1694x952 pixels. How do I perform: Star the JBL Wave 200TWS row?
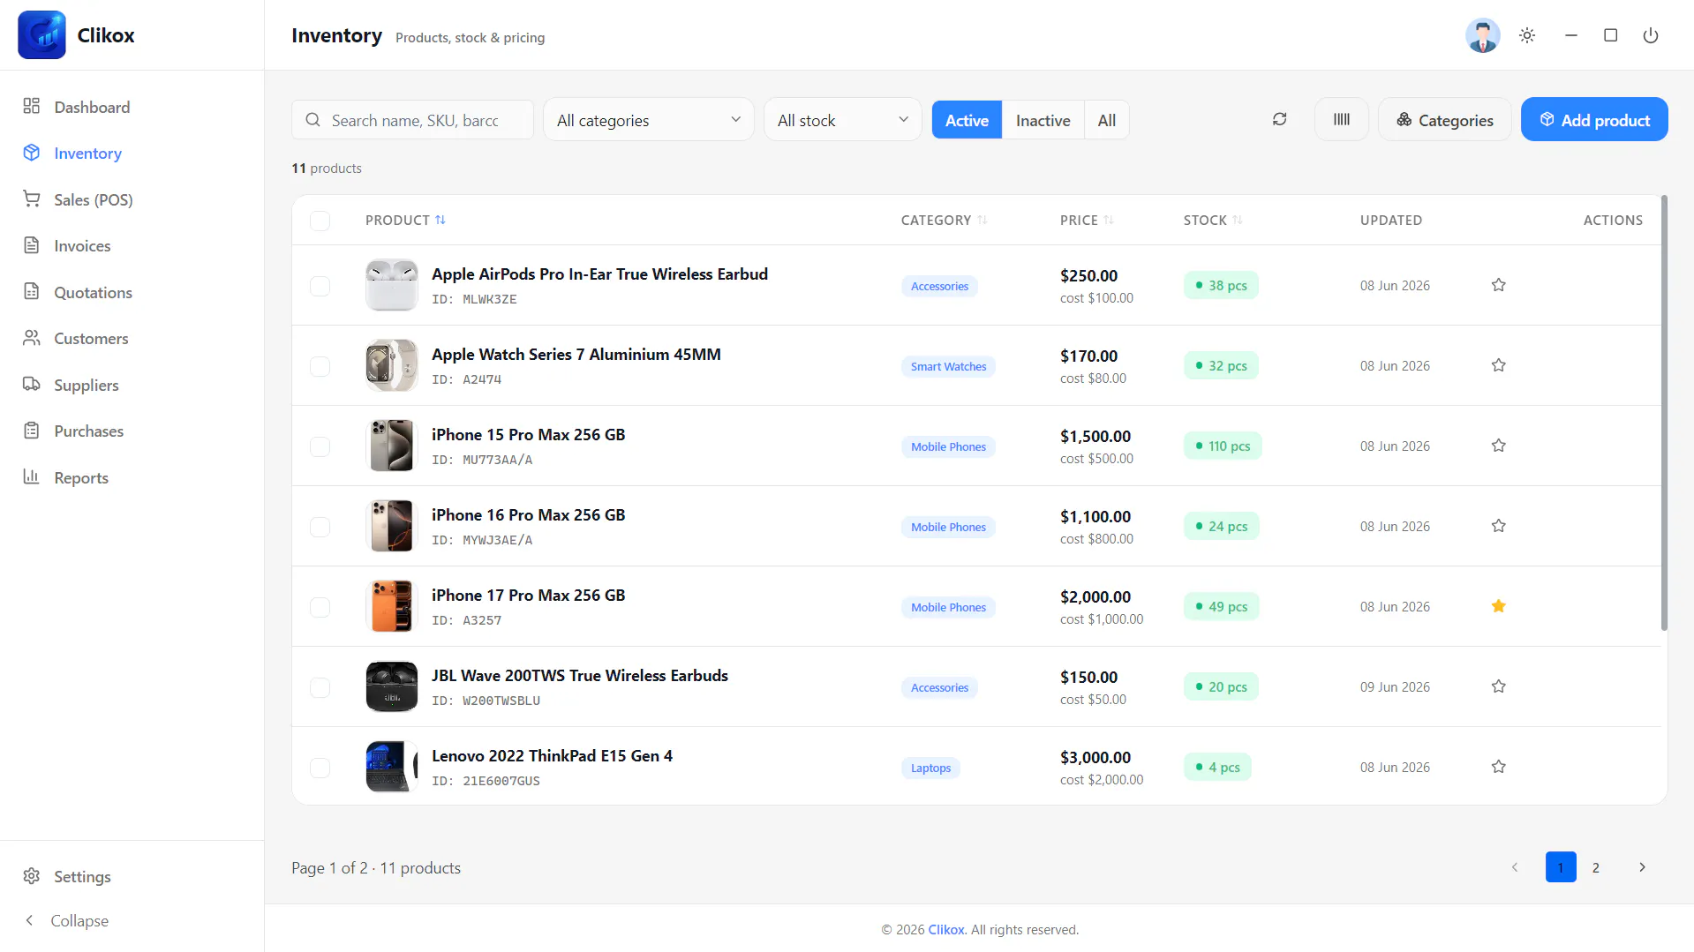click(1499, 686)
